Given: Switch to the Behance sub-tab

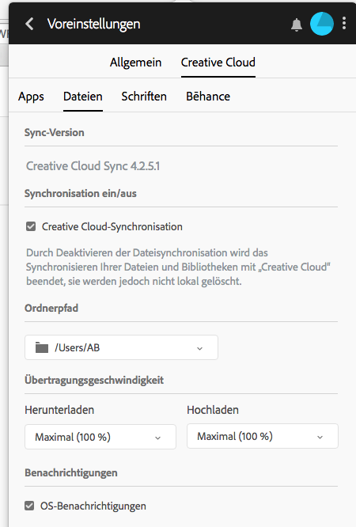Looking at the screenshot, I should pyautogui.click(x=208, y=97).
